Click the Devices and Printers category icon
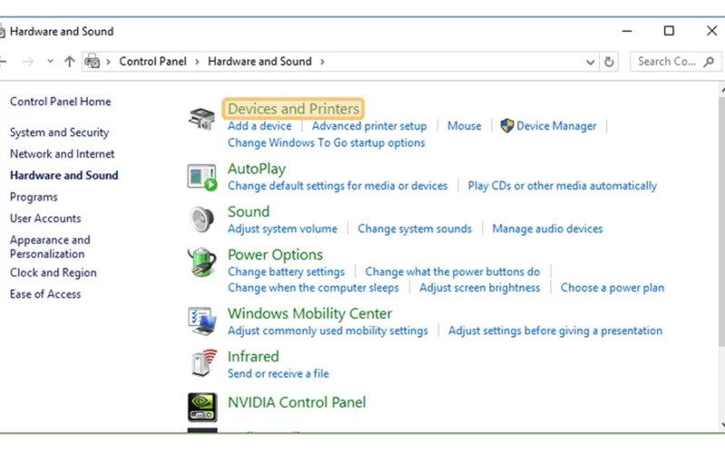Viewport: 725px width, 453px height. (x=201, y=119)
